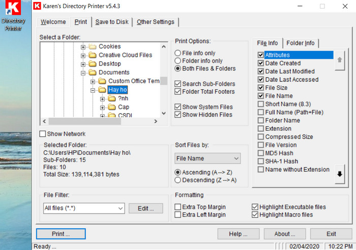
Task: Click the Help ... button
Action: (x=238, y=234)
